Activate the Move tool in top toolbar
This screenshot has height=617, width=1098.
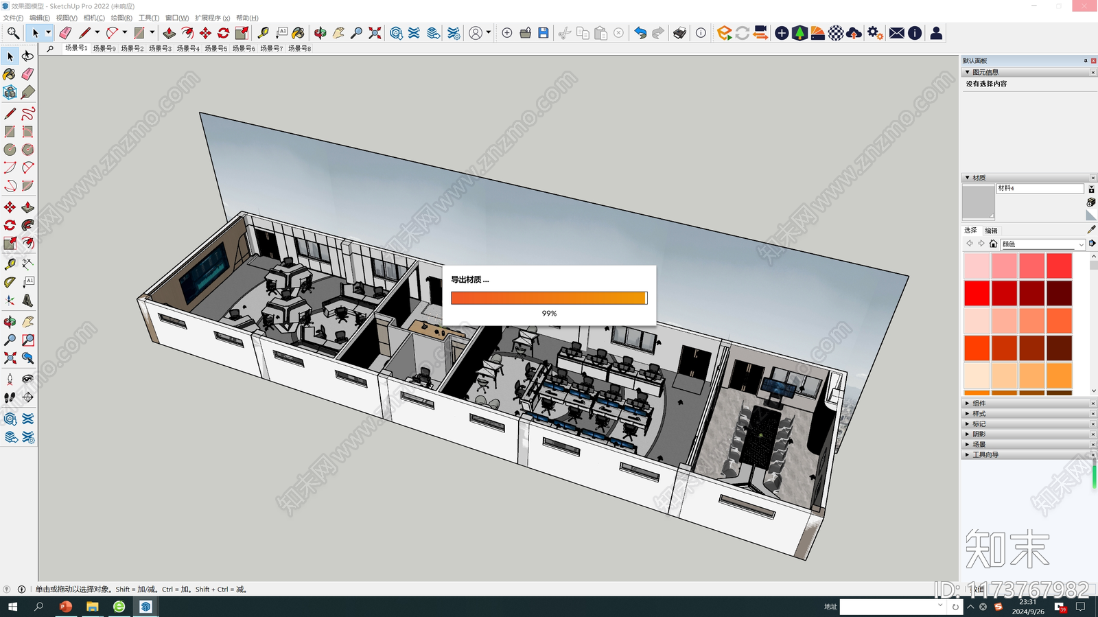pyautogui.click(x=205, y=33)
